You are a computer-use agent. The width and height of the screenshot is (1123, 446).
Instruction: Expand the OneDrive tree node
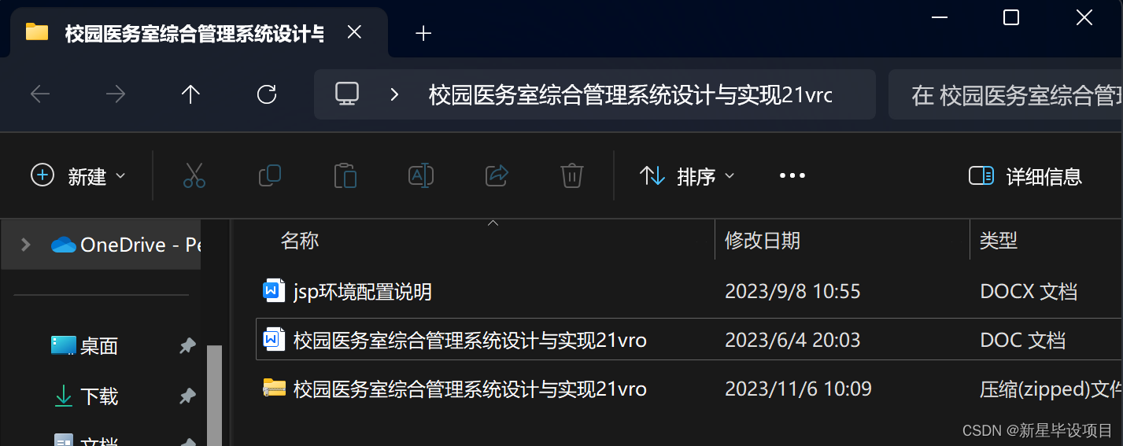[x=25, y=245]
